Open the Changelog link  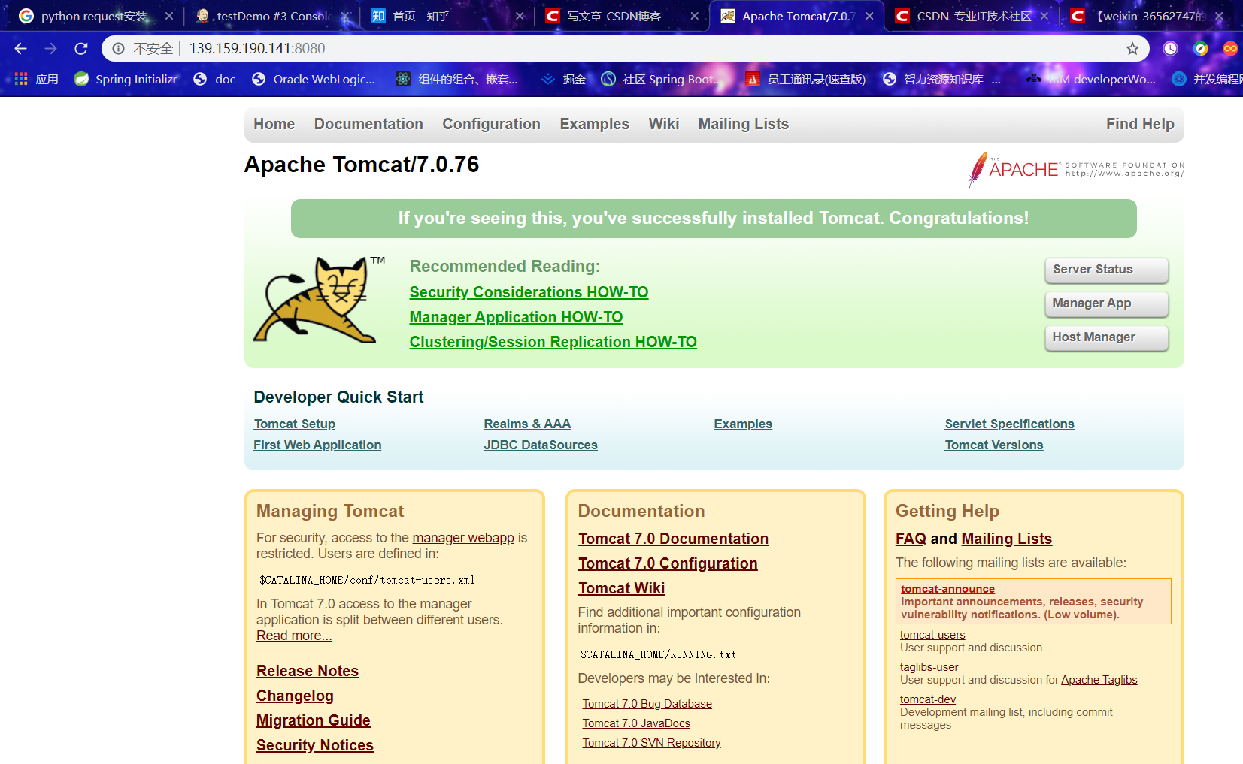pyautogui.click(x=295, y=696)
